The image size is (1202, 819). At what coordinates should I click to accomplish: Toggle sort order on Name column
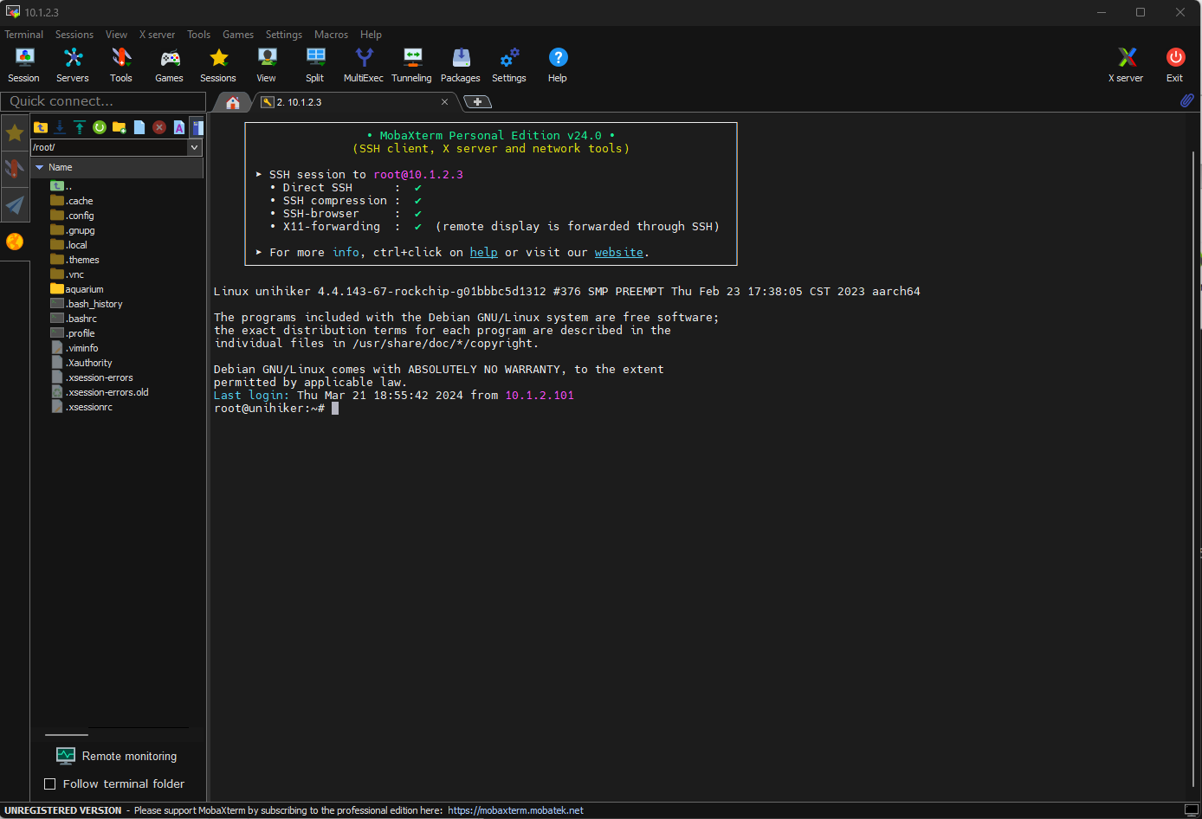click(61, 167)
